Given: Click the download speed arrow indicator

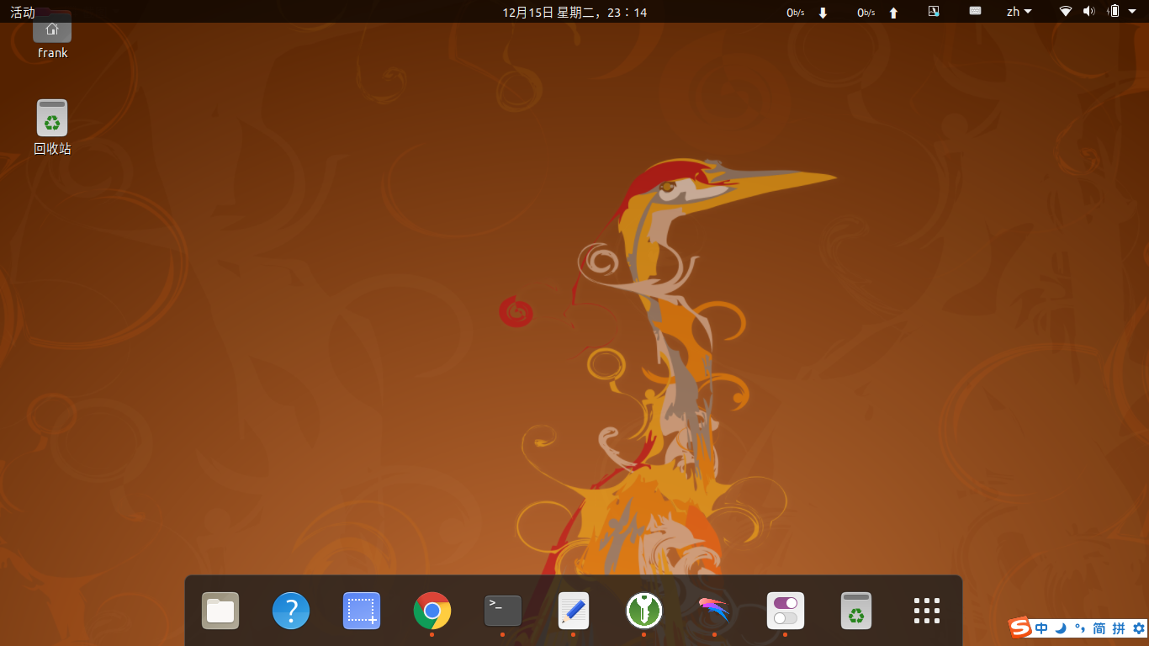Looking at the screenshot, I should (823, 12).
